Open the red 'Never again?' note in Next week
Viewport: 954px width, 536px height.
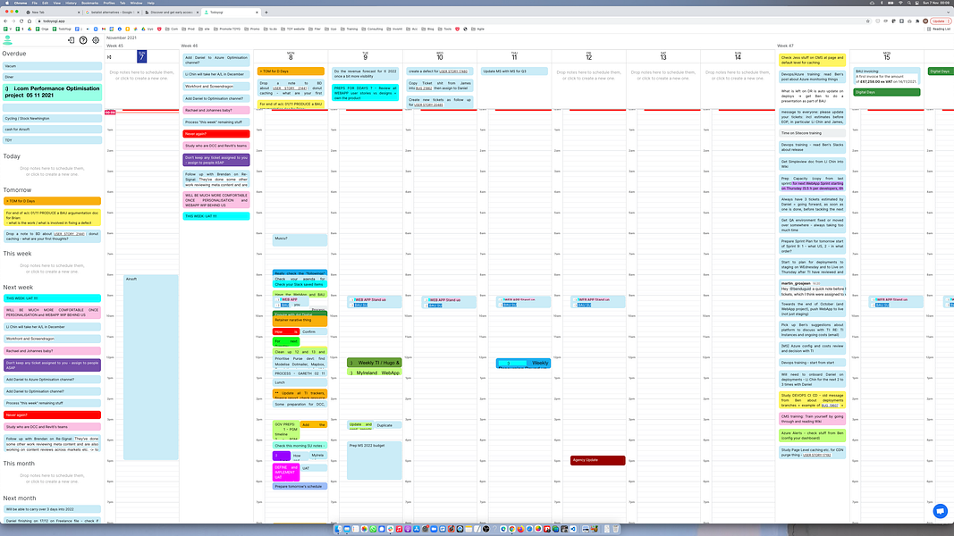[52, 415]
